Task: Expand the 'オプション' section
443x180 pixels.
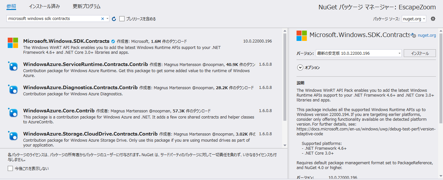Action: click(x=300, y=68)
